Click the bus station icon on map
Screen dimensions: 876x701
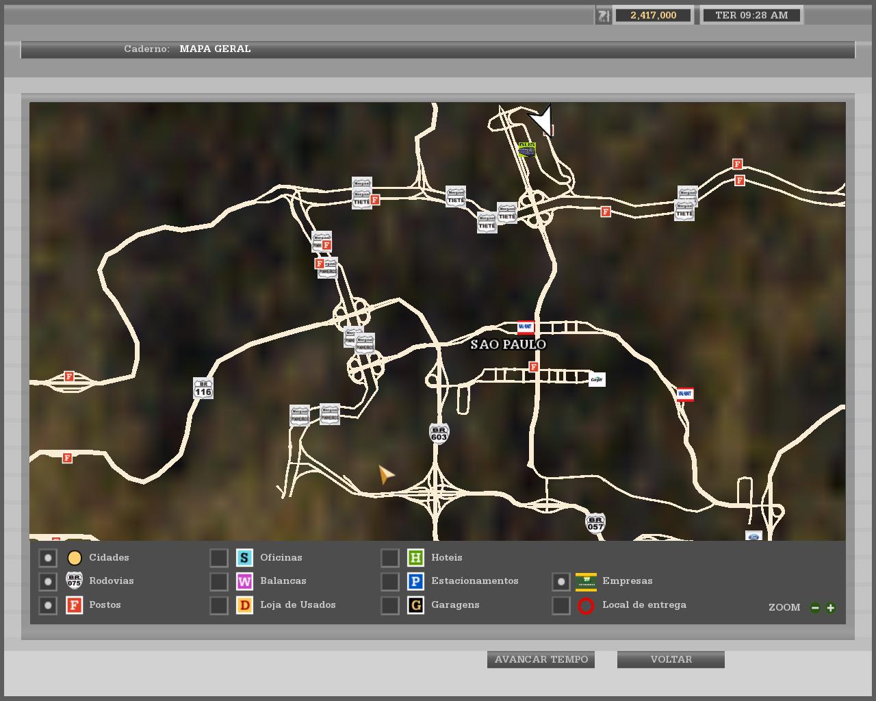(x=526, y=149)
